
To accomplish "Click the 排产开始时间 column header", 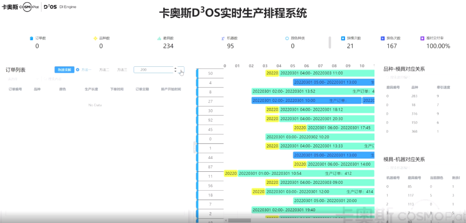I will pos(170,89).
